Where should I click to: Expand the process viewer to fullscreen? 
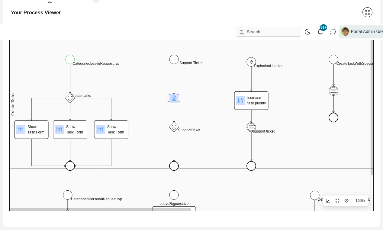pyautogui.click(x=367, y=12)
